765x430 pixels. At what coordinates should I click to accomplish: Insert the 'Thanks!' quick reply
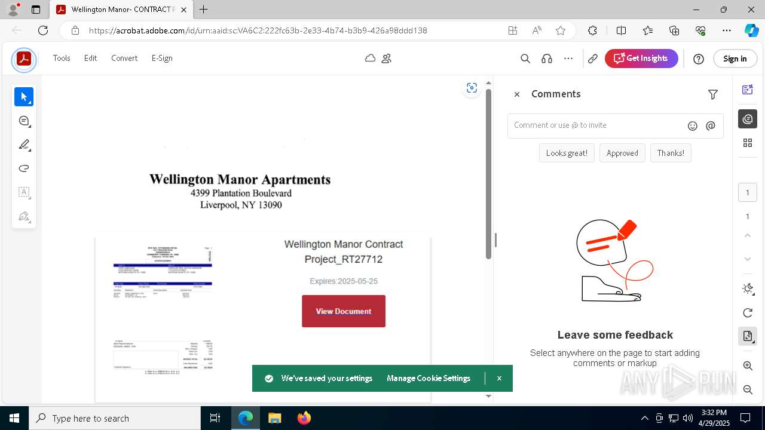tap(671, 153)
